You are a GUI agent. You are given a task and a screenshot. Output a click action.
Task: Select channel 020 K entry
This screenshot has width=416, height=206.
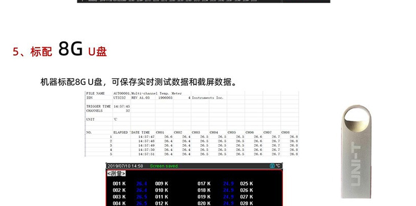pyautogui.click(x=204, y=203)
